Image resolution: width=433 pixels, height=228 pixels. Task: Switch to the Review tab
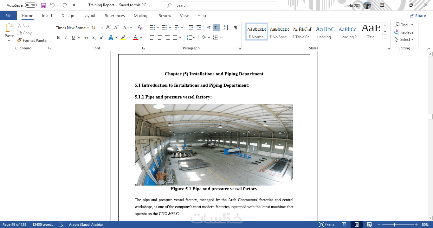[x=165, y=16]
